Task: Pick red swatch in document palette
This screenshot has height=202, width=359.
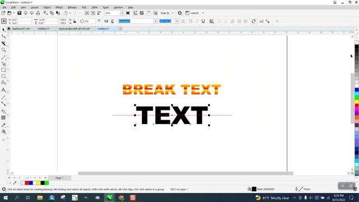Action: tap(27, 183)
